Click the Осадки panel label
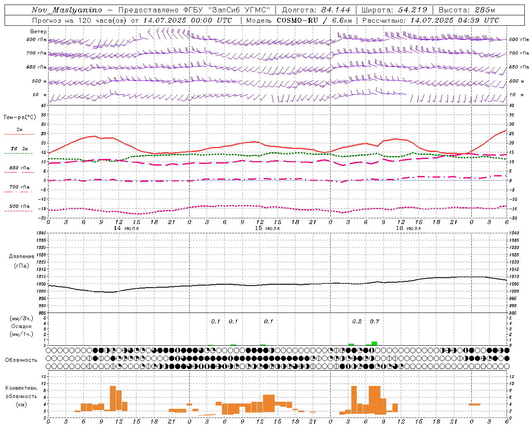This screenshot has width=531, height=425. click(22, 327)
